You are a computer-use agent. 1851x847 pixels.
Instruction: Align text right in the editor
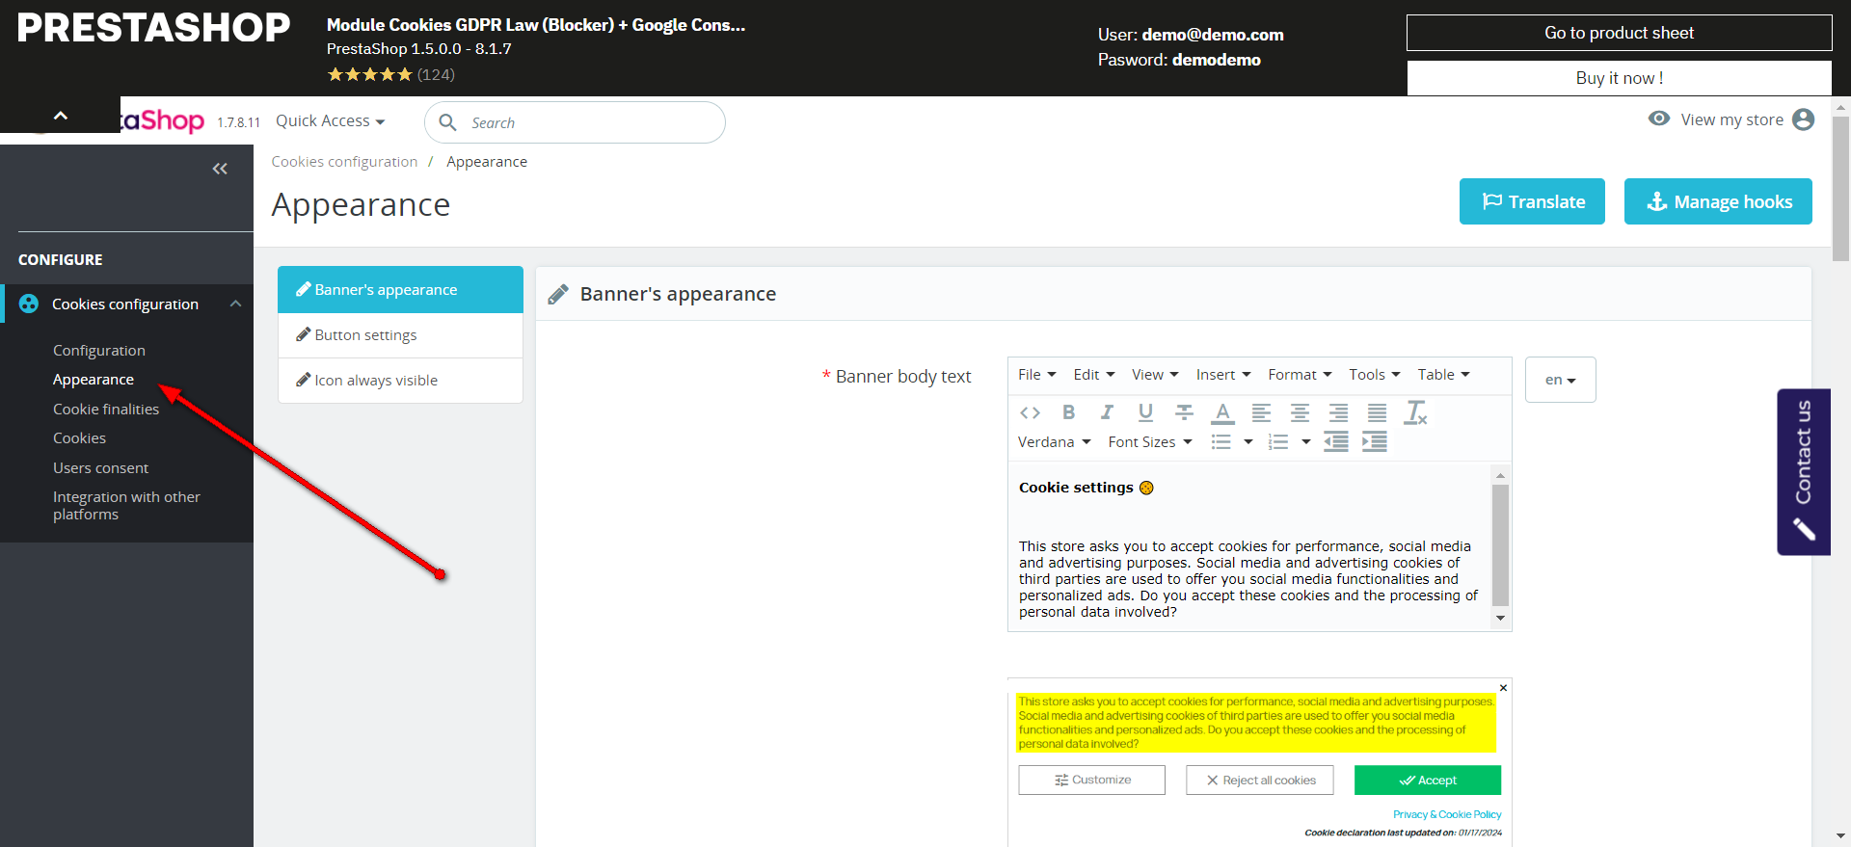point(1338,412)
